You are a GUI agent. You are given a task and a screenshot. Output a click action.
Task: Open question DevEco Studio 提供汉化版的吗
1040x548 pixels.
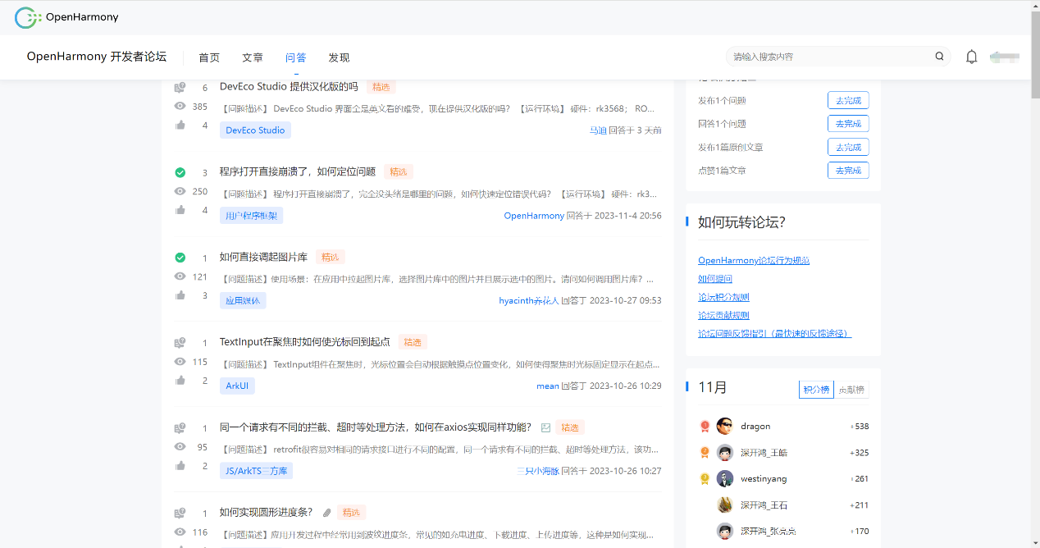click(289, 86)
